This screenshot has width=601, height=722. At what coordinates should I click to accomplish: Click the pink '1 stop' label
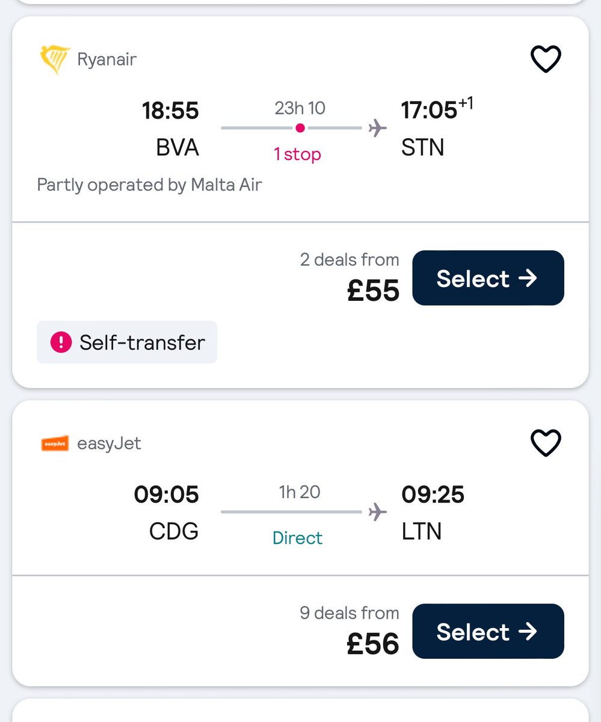(297, 155)
